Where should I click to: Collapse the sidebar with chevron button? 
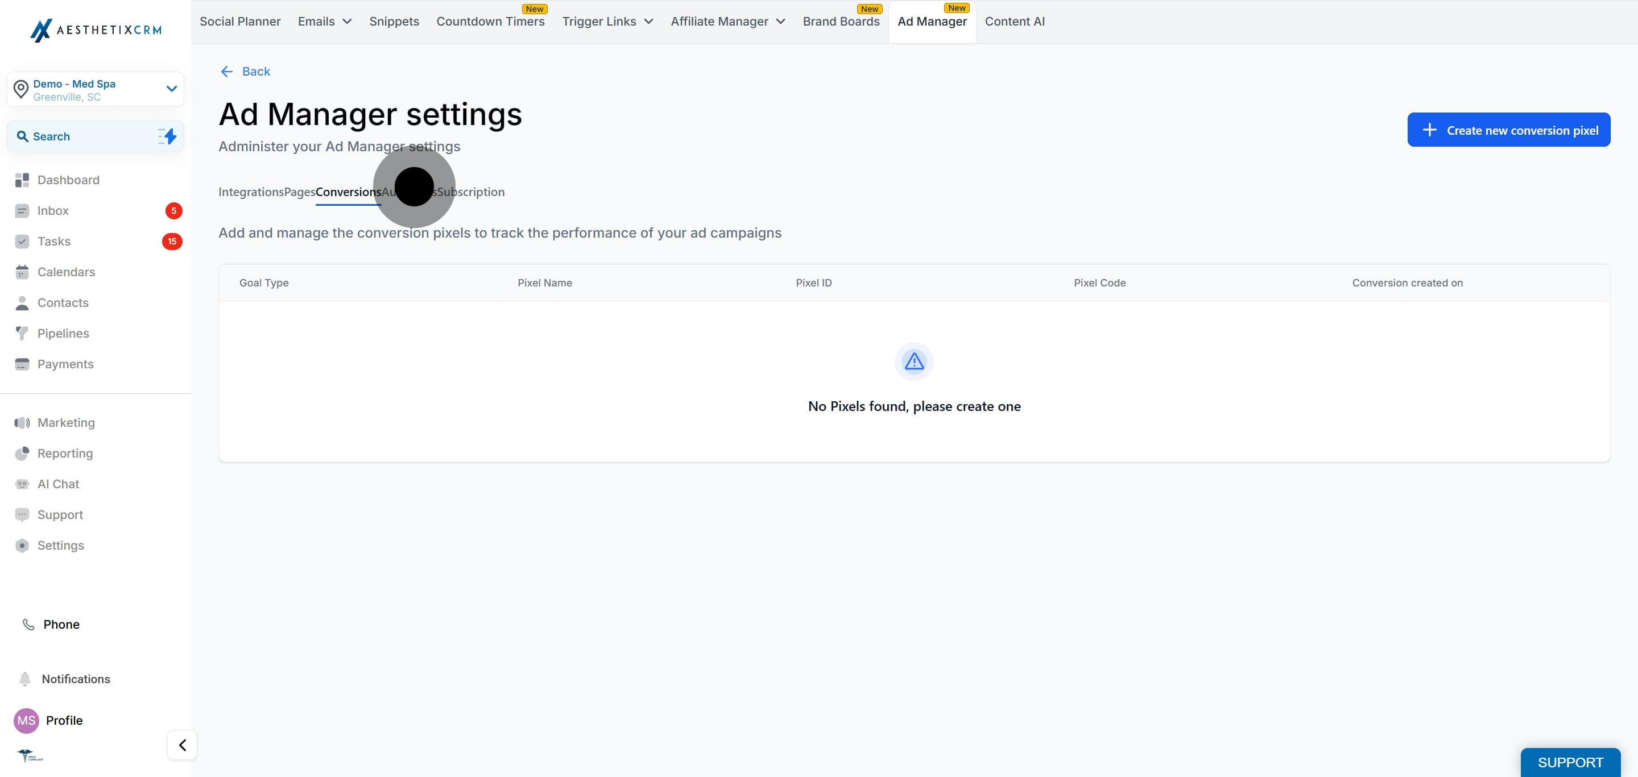click(x=183, y=745)
